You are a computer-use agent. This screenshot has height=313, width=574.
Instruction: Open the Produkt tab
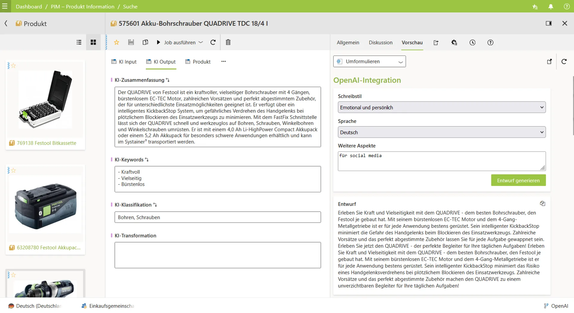tap(198, 62)
